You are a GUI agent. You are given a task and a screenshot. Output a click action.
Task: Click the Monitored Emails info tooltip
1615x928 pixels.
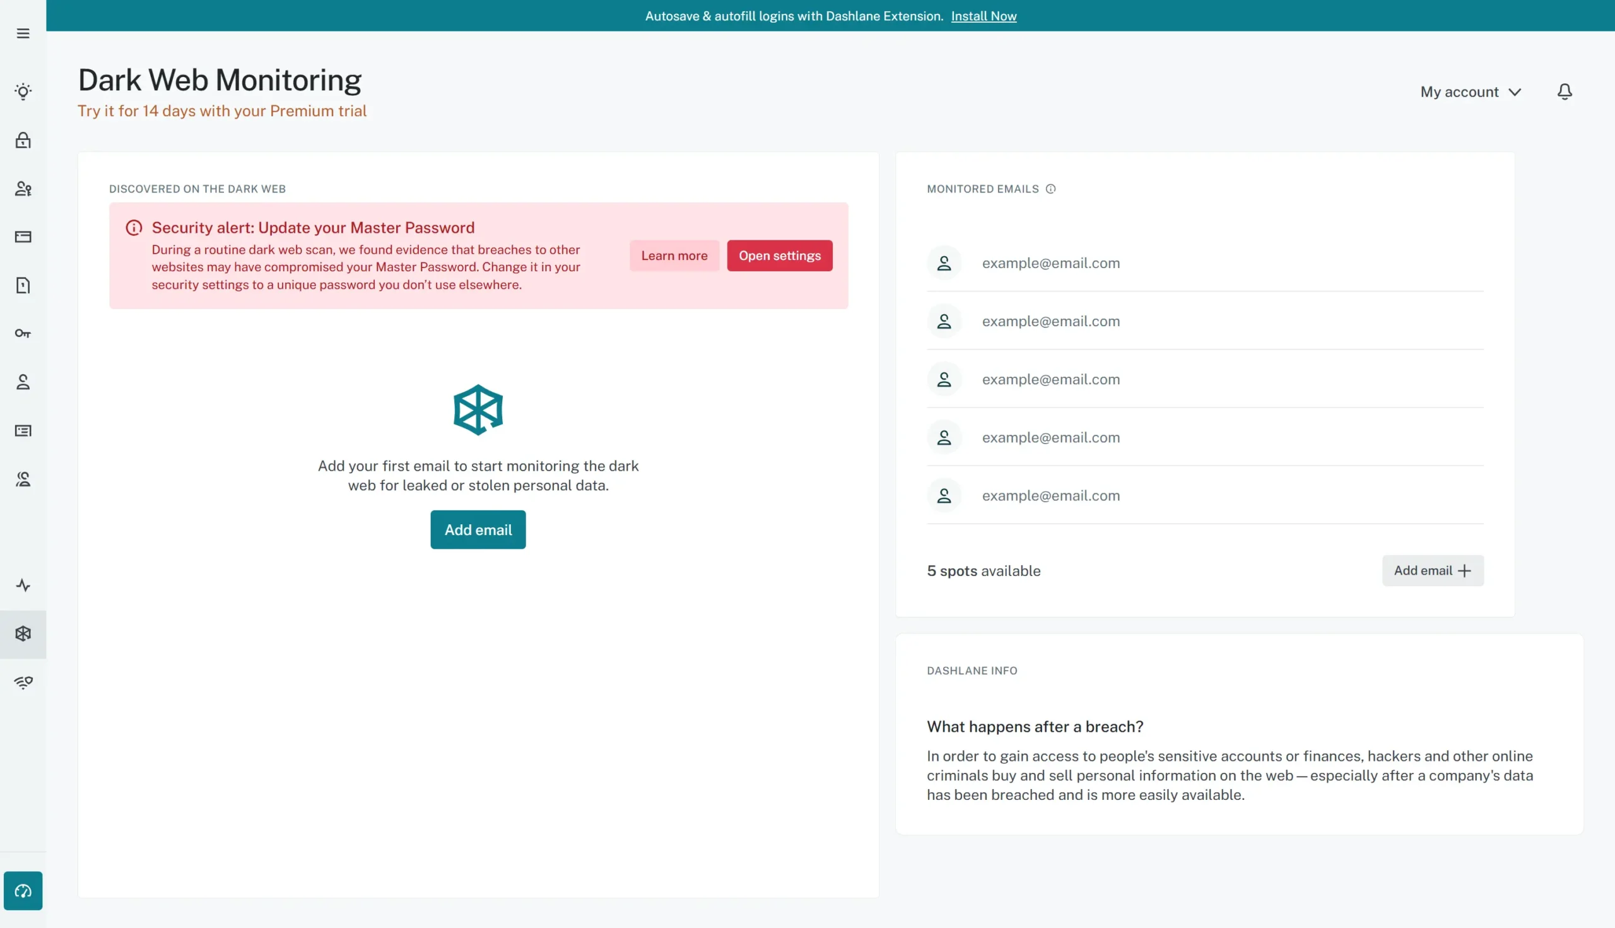[x=1050, y=189]
